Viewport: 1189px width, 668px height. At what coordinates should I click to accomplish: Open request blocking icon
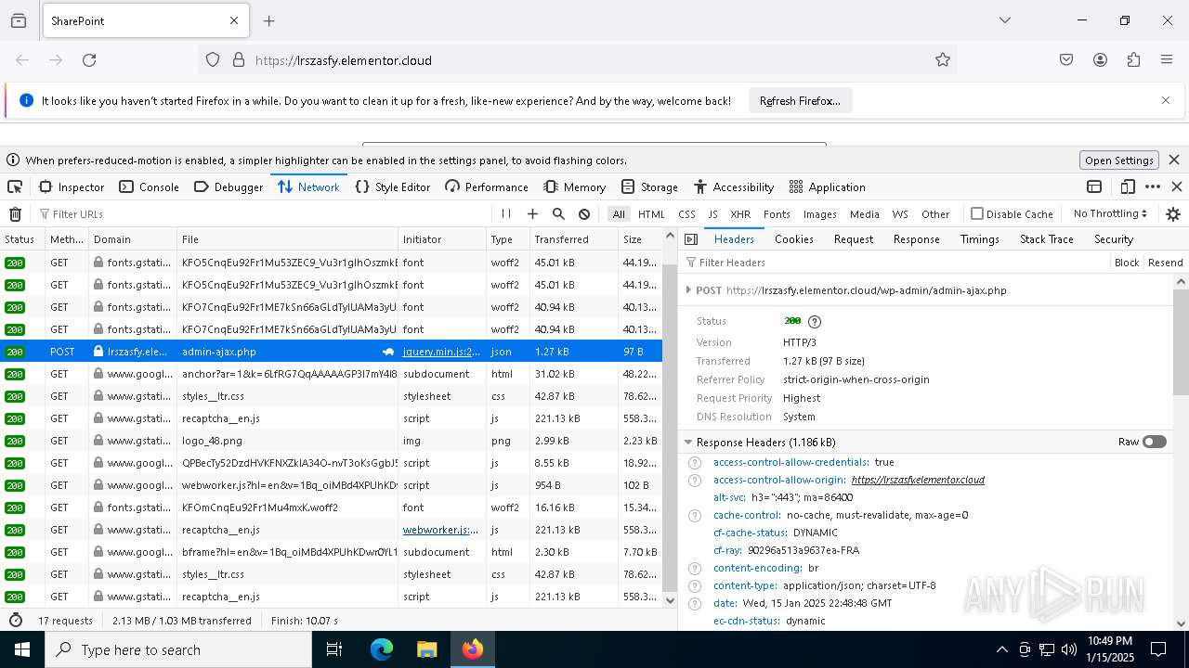pos(584,214)
